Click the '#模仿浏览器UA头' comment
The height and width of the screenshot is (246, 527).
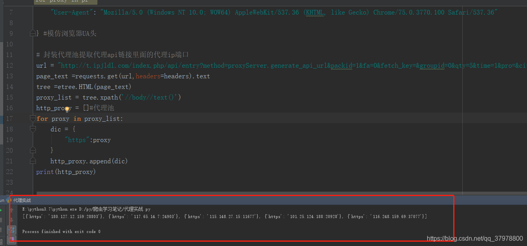[70, 33]
